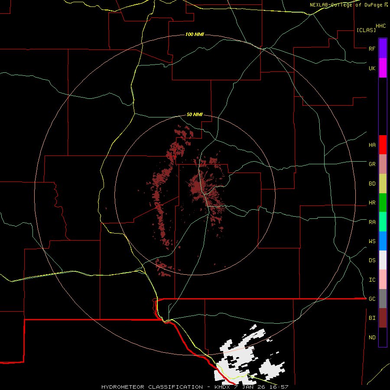Screen dimensions: 390x390
Task: Click the 50 NMI range ring label
Action: pyautogui.click(x=195, y=114)
